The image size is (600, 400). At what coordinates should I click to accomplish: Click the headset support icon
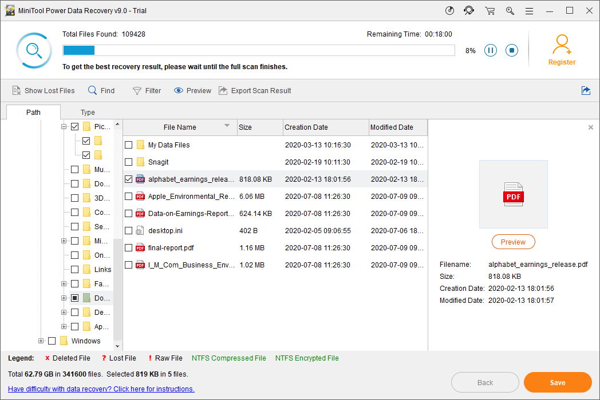click(x=469, y=11)
